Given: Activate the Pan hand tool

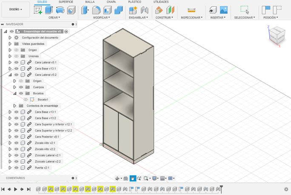Looking at the screenshot, I should pyautogui.click(x=133, y=178).
